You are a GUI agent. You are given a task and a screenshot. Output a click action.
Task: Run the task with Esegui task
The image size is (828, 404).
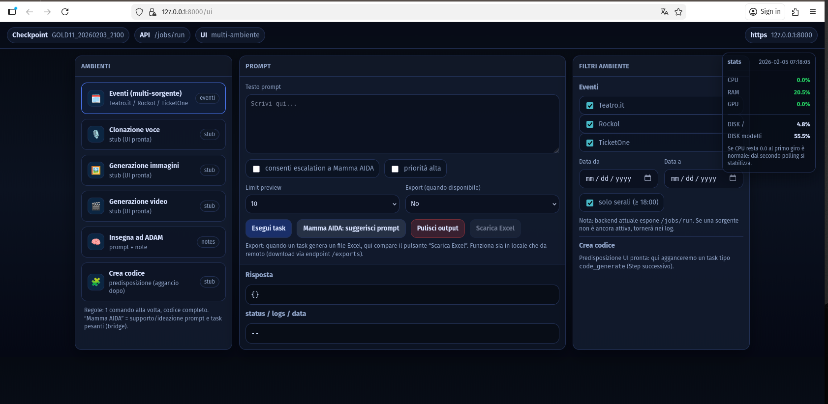[269, 228]
